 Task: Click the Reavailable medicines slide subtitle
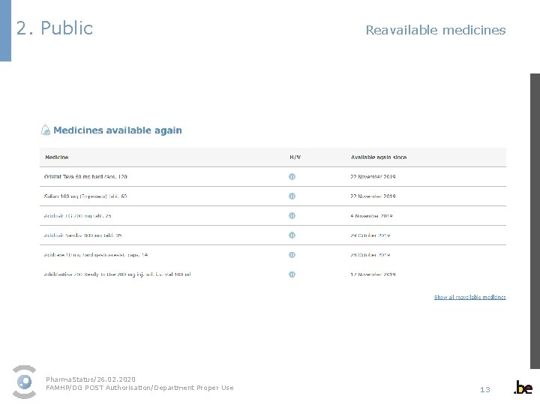point(436,30)
